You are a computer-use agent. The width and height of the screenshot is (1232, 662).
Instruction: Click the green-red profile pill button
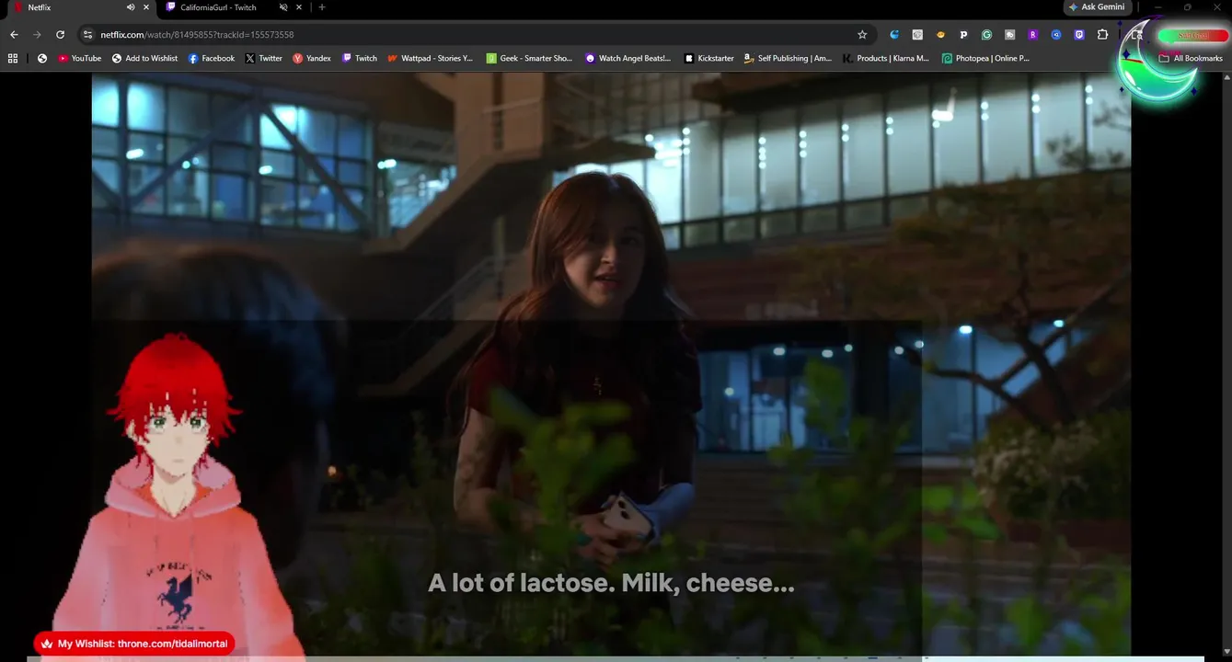(x=1192, y=35)
